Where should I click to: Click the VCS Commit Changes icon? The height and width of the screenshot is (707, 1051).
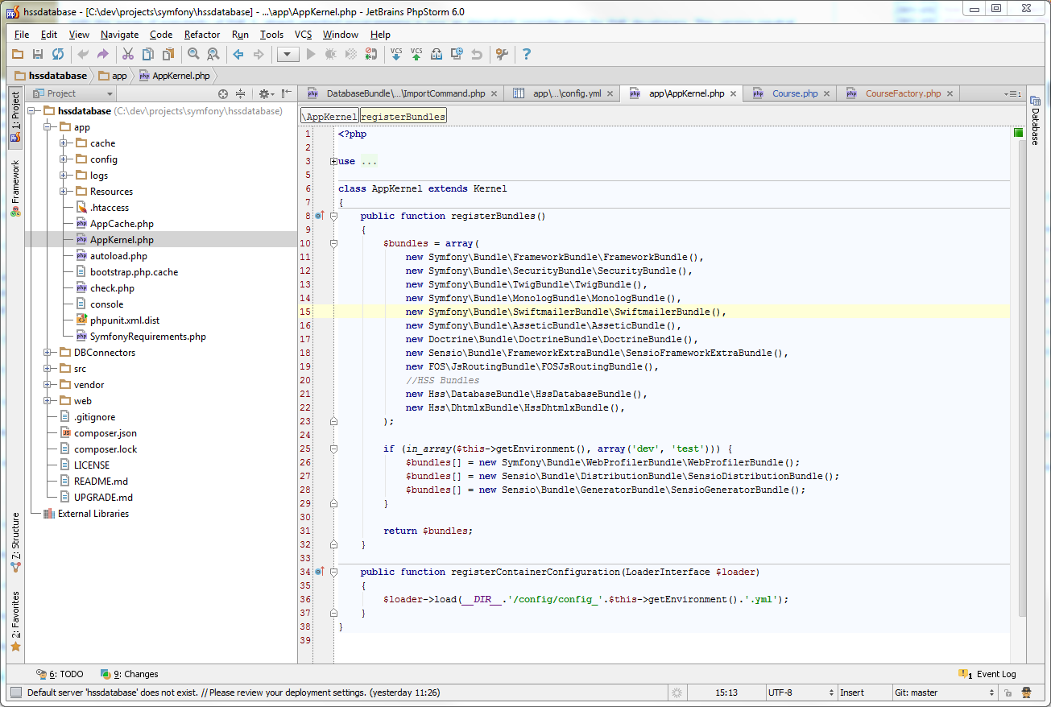coord(416,54)
